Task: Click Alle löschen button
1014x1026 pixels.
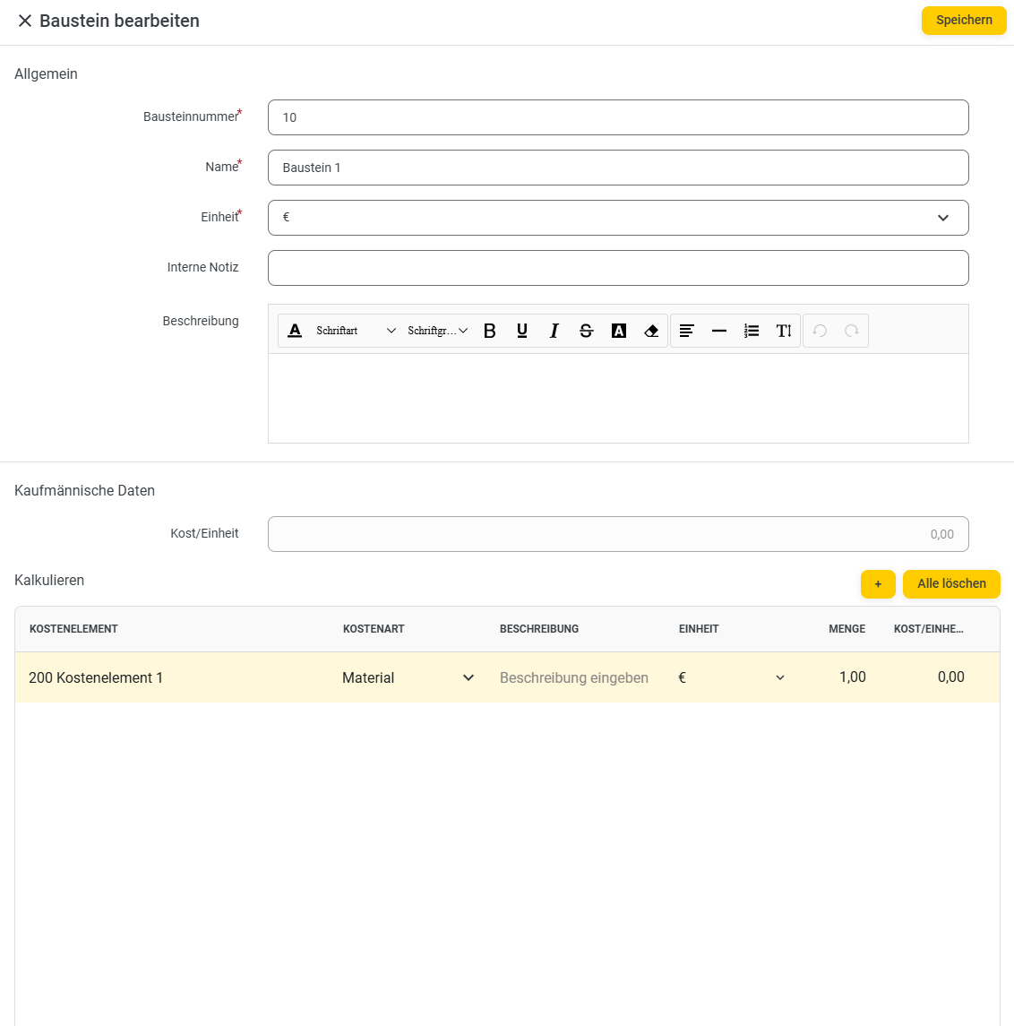Action: (x=951, y=584)
